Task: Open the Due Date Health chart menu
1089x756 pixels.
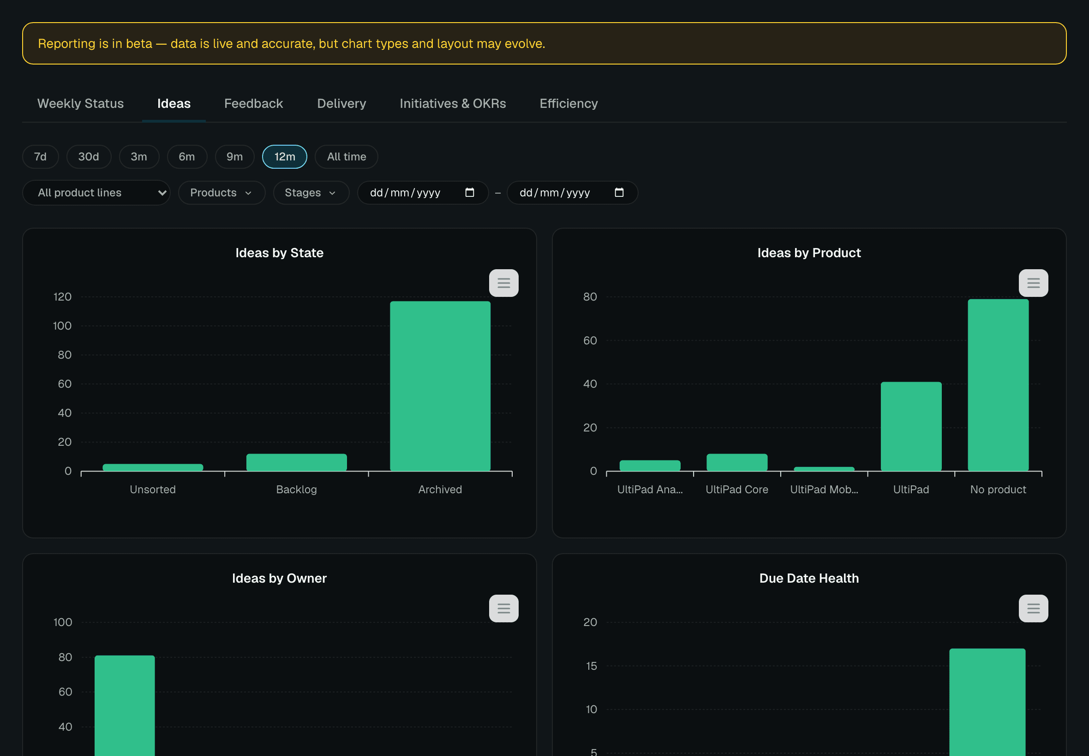Action: click(x=1033, y=608)
